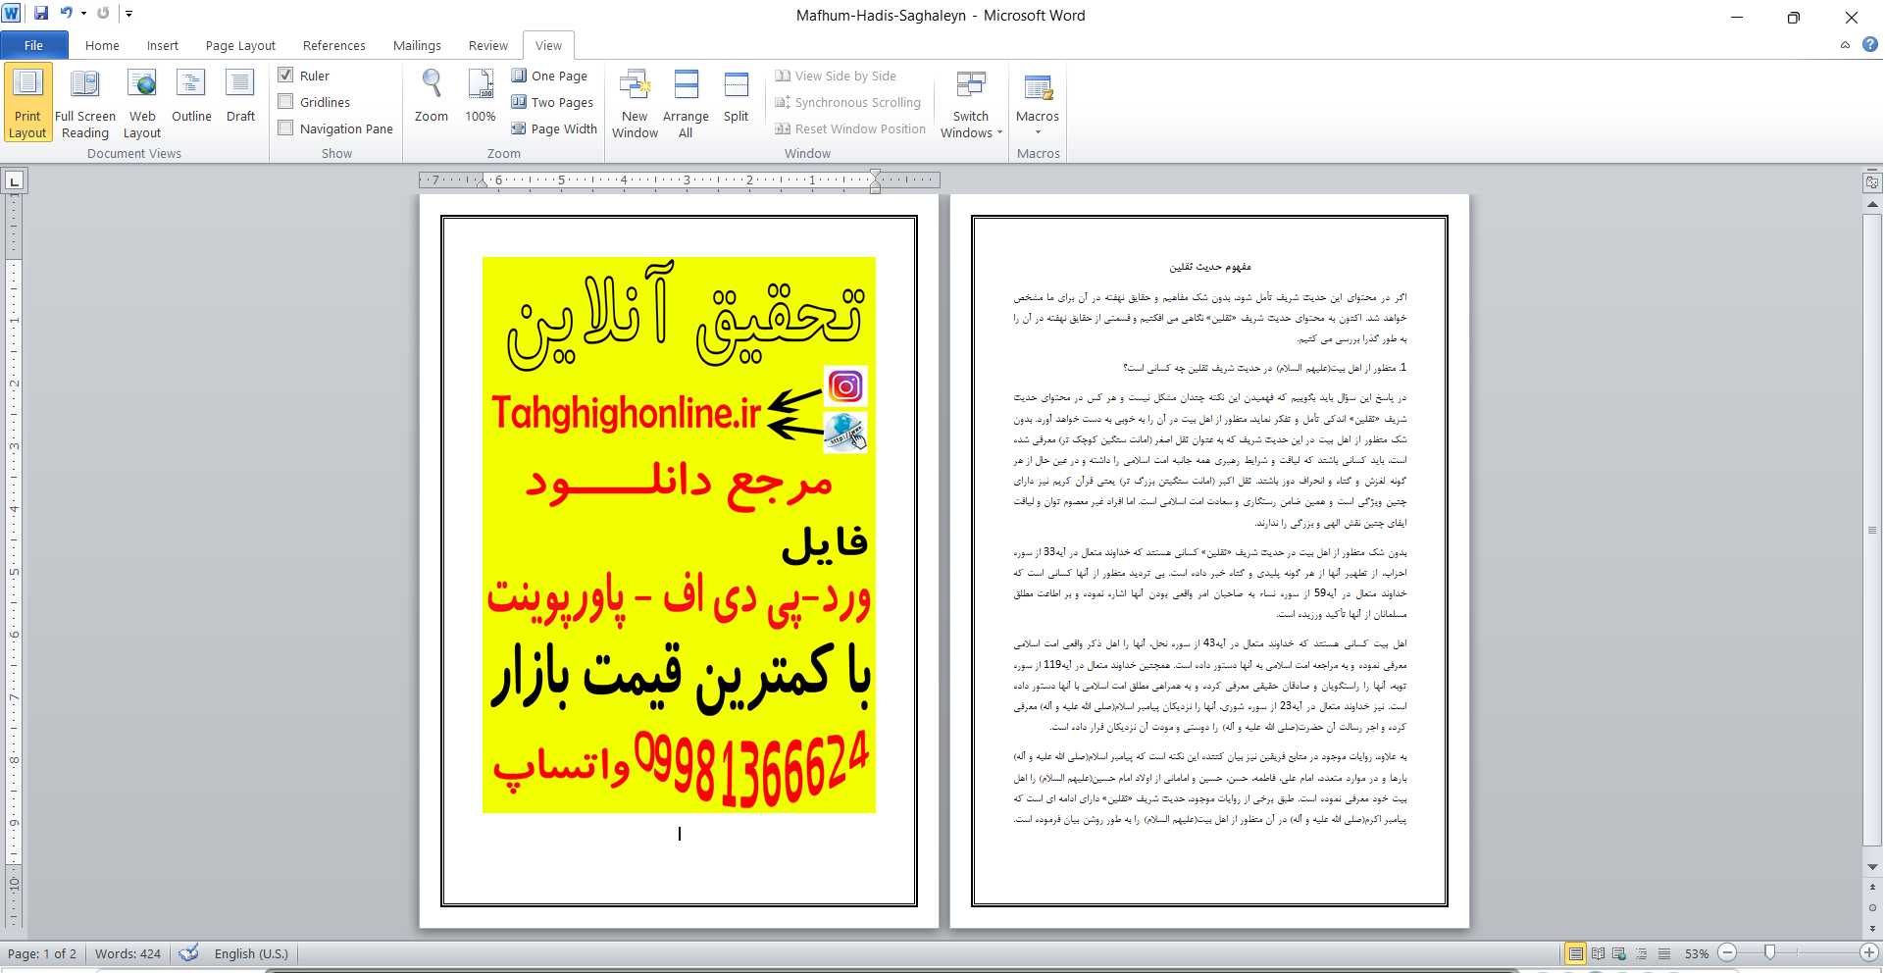Click the zoom slider handle
This screenshot has height=973, width=1885.
(x=1769, y=952)
